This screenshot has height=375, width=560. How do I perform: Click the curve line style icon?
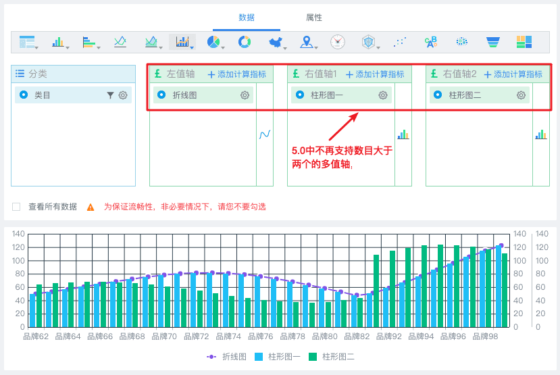[x=265, y=134]
